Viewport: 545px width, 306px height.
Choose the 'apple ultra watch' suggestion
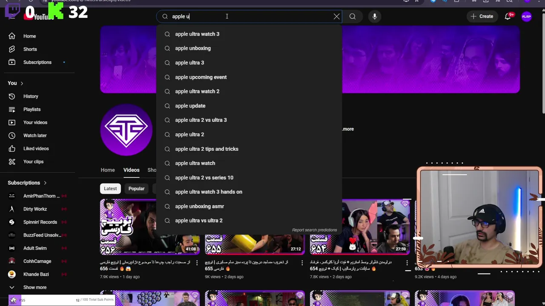tap(249, 163)
